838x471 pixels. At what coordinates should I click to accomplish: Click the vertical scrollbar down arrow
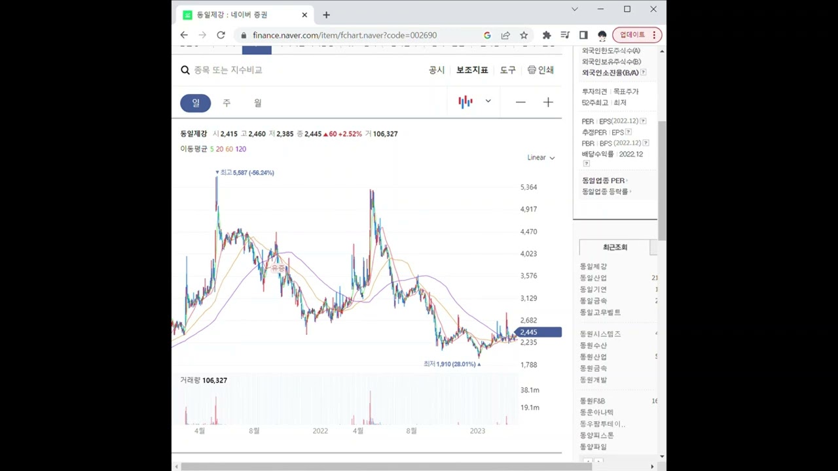coord(662,457)
